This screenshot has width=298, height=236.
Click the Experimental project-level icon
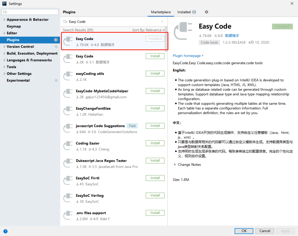pos(56,80)
